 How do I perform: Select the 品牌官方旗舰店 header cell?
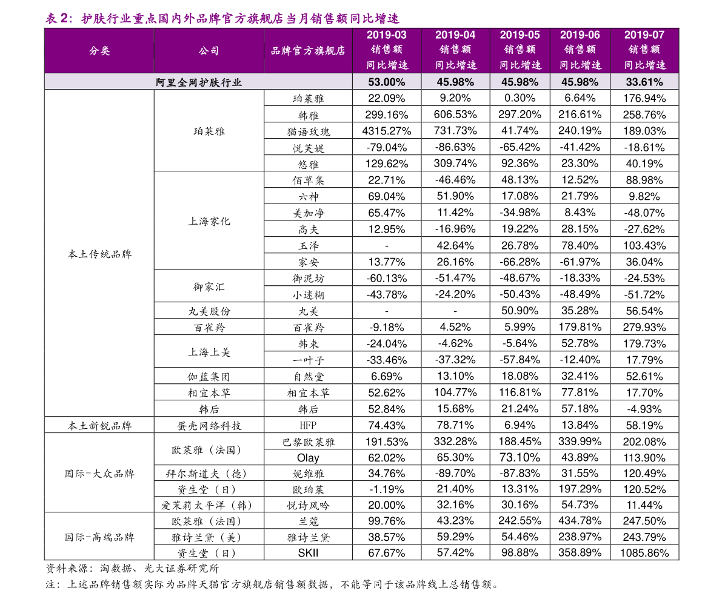308,51
